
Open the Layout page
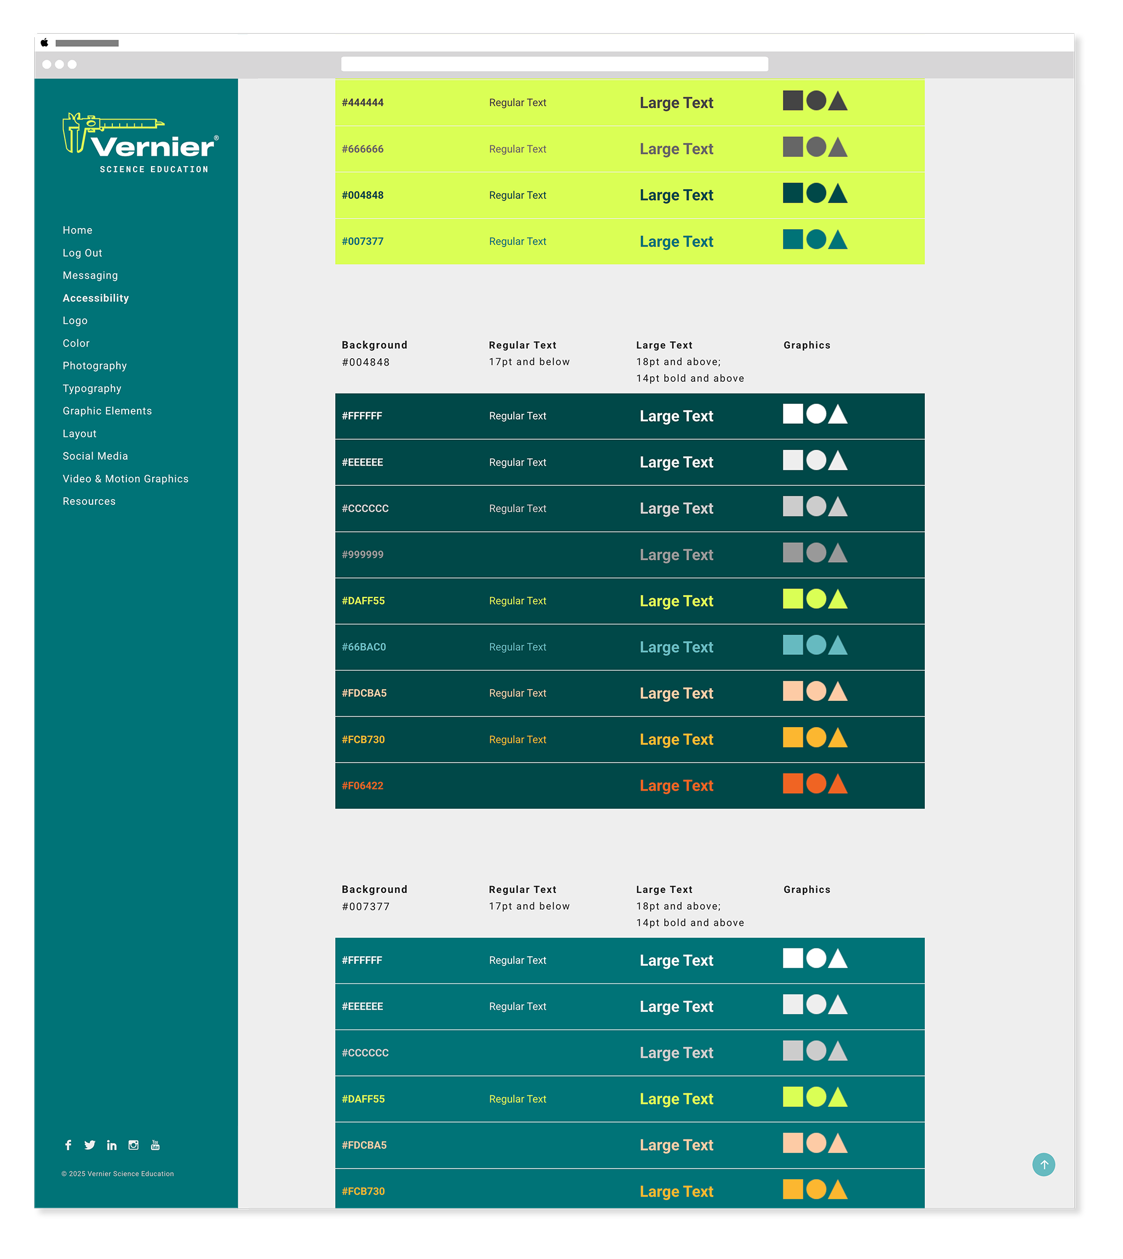tap(80, 434)
